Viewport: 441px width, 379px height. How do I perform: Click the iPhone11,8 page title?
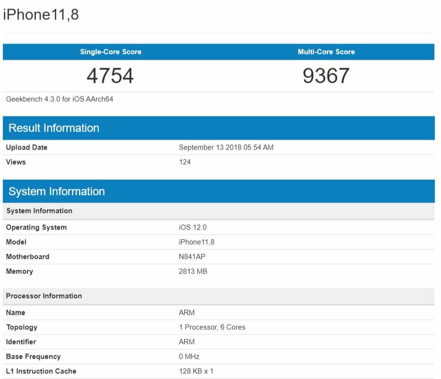(41, 15)
